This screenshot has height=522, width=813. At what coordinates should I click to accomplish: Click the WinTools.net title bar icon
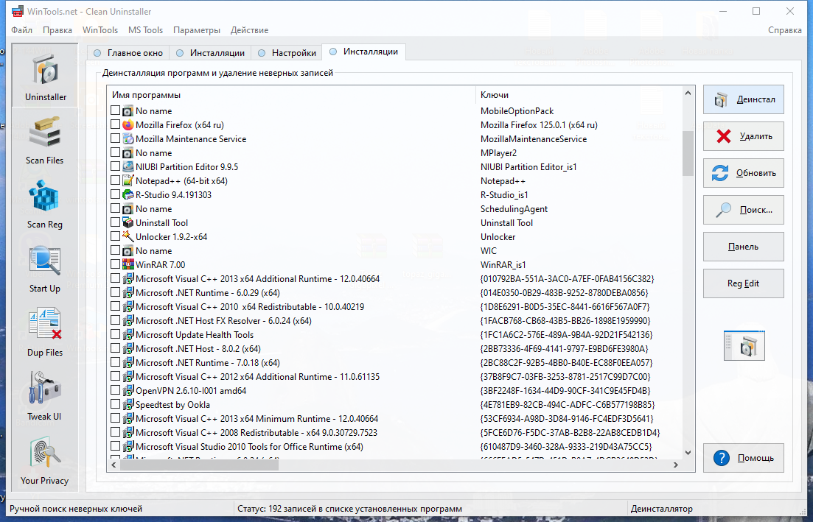pyautogui.click(x=18, y=11)
